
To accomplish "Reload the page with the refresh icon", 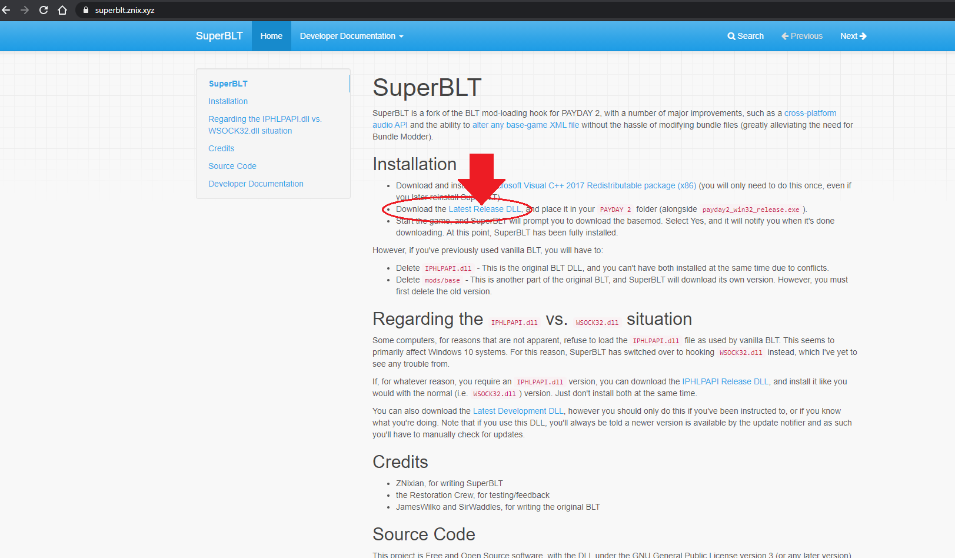I will [44, 10].
